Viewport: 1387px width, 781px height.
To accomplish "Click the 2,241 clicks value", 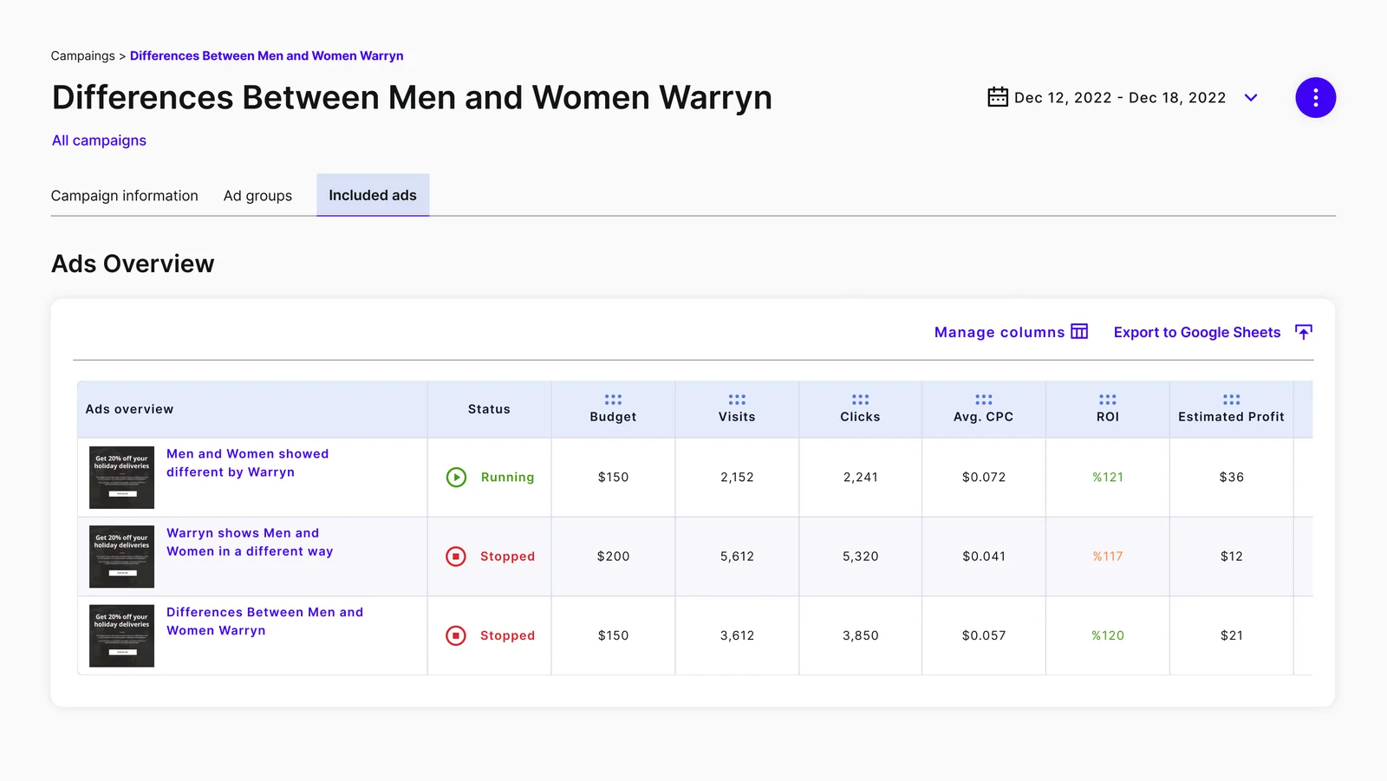I will tap(861, 478).
